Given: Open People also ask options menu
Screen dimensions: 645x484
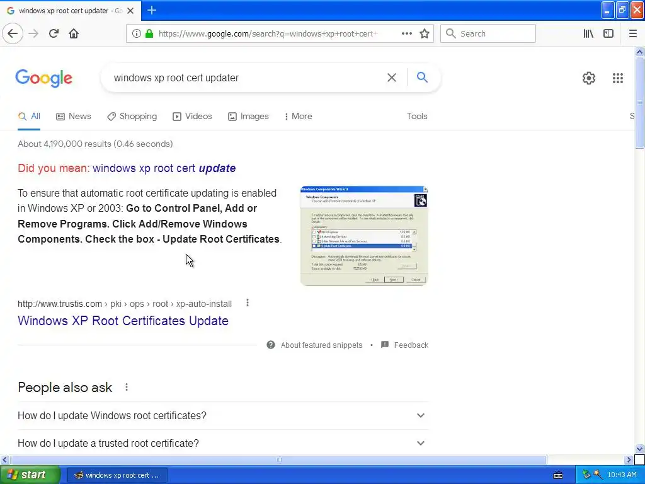Looking at the screenshot, I should click(127, 387).
